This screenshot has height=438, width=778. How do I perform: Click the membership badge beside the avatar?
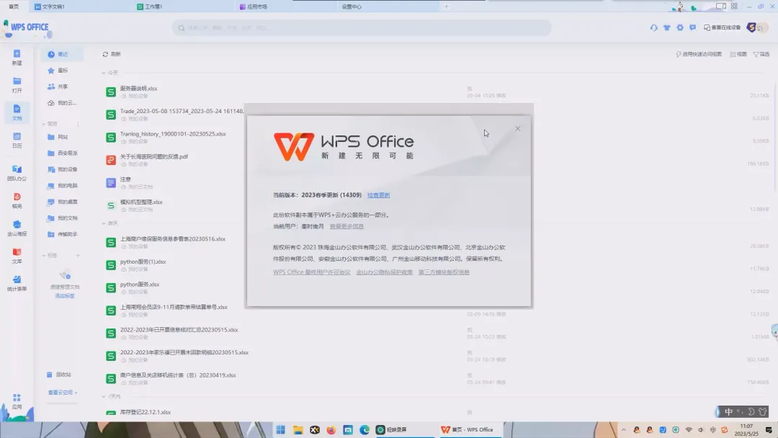751,27
